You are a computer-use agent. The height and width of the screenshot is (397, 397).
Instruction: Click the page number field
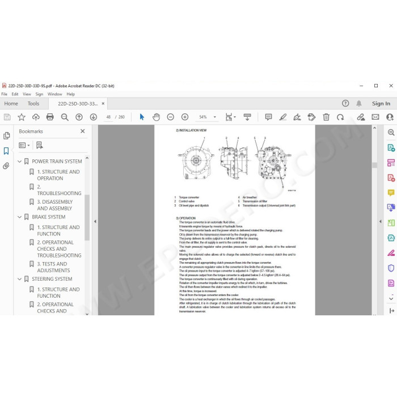coord(108,117)
